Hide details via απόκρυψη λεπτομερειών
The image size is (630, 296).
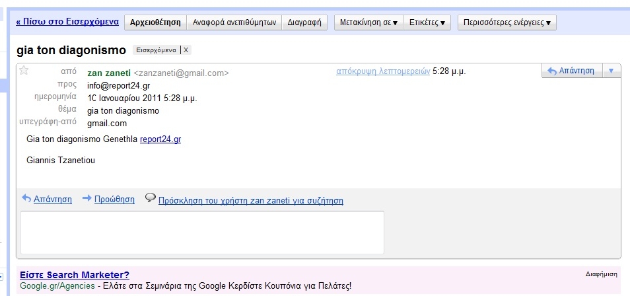coord(383,71)
